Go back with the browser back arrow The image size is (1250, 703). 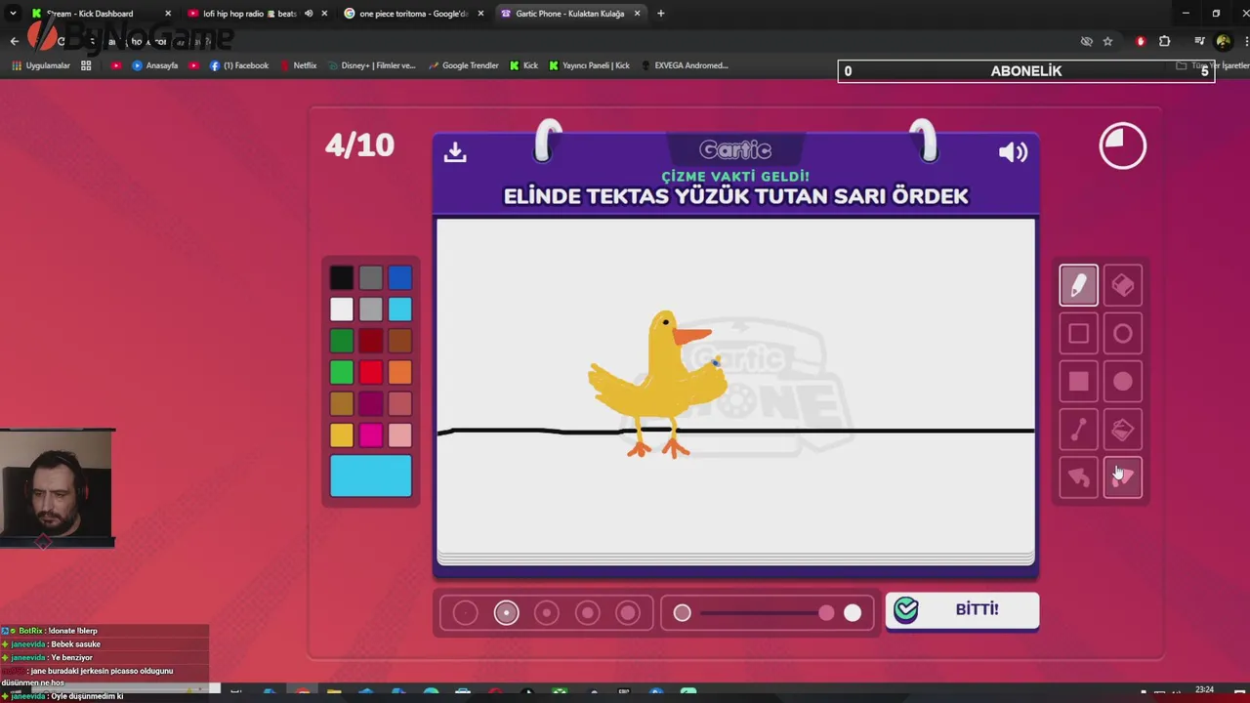tap(14, 41)
